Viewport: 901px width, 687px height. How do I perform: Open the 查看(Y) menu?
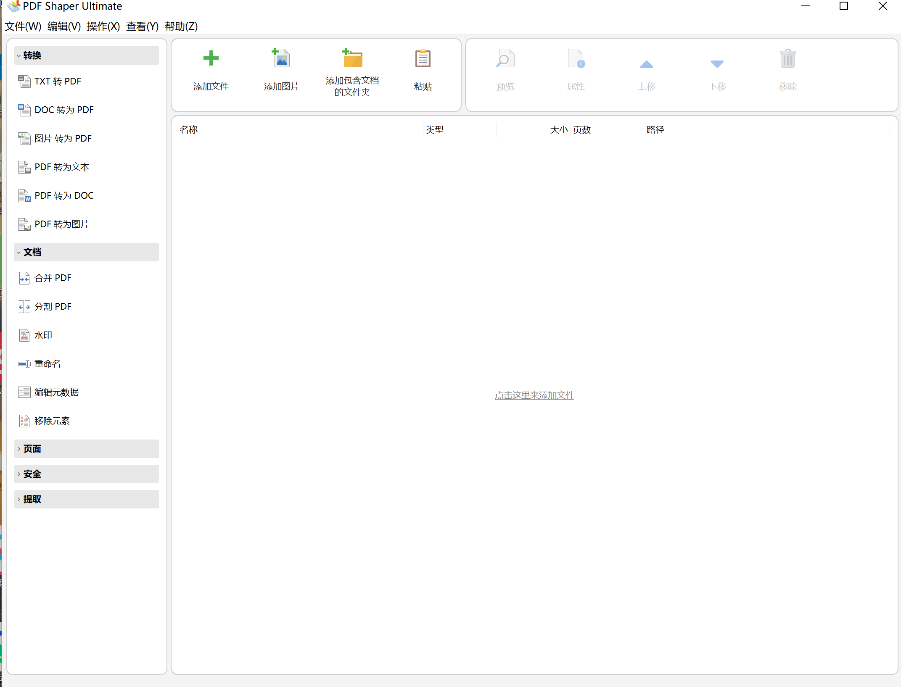pos(143,26)
